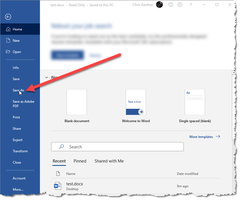Click the Word file icon for test.docx

[x=58, y=185]
